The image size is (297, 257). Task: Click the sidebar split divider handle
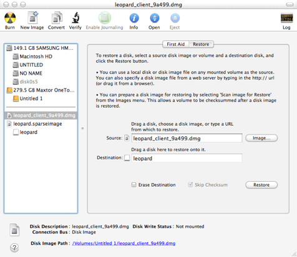pyautogui.click(x=82, y=129)
